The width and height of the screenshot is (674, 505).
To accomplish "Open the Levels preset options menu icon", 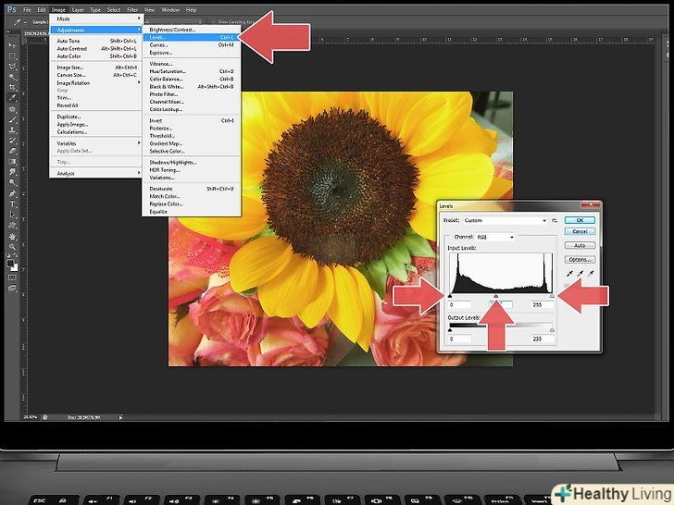I will tap(555, 221).
